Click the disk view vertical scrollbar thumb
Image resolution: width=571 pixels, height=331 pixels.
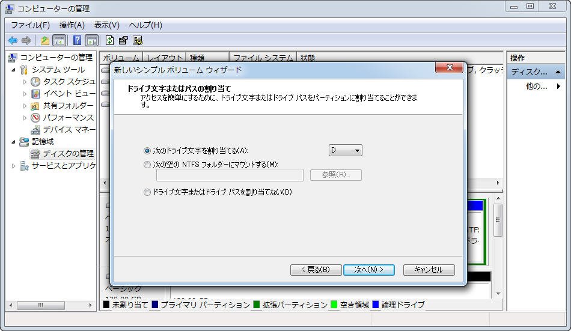[498, 220]
